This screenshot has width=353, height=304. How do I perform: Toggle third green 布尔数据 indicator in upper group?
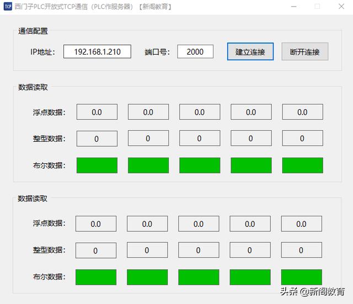200,166
